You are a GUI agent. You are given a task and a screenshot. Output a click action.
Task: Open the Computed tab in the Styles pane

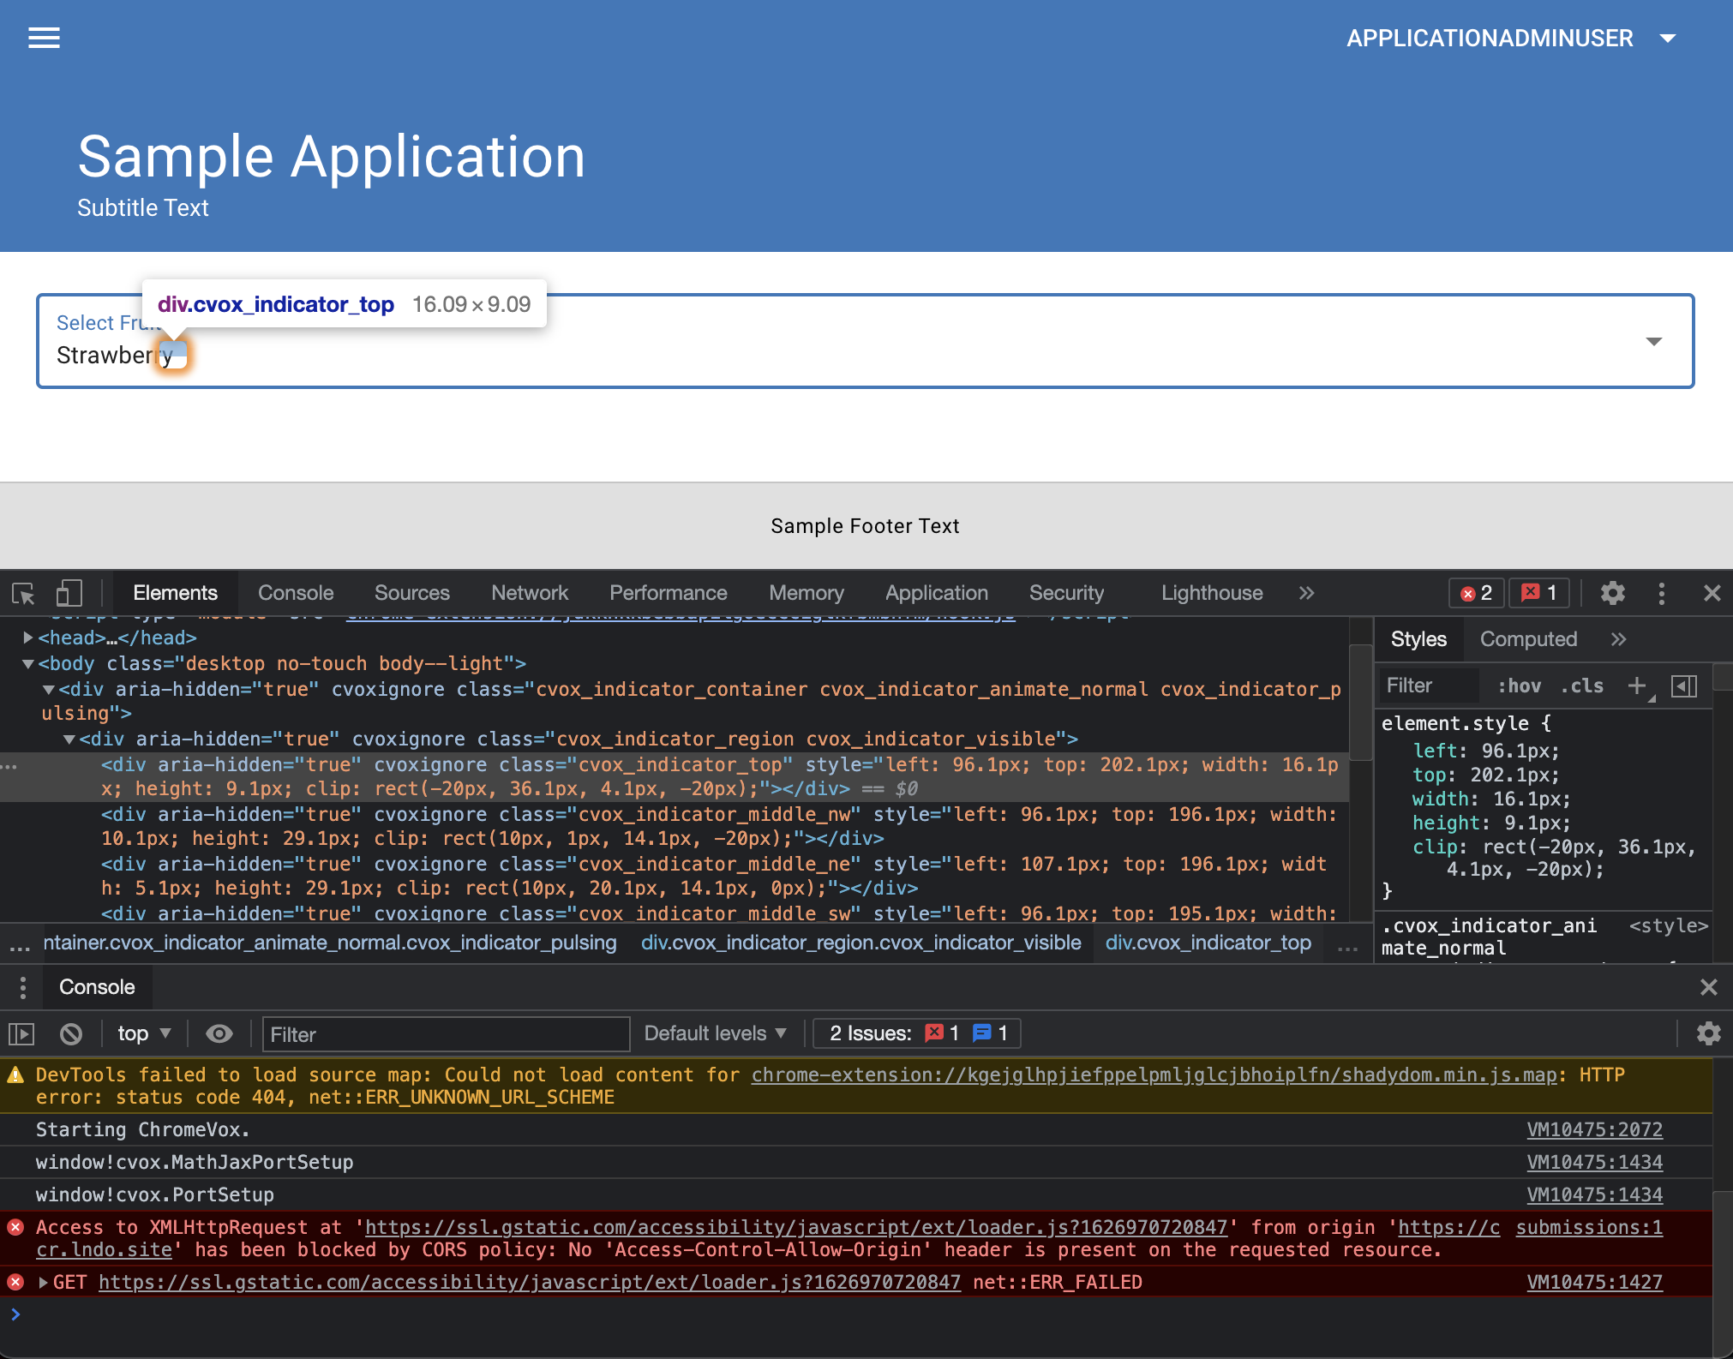(1527, 638)
